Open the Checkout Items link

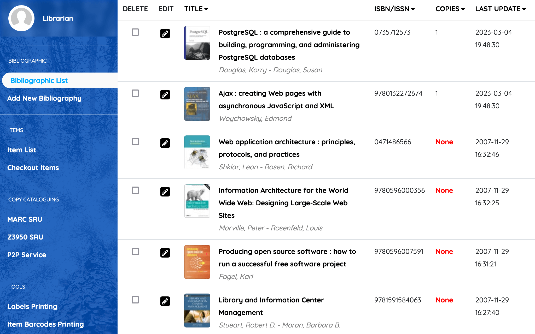click(x=33, y=168)
